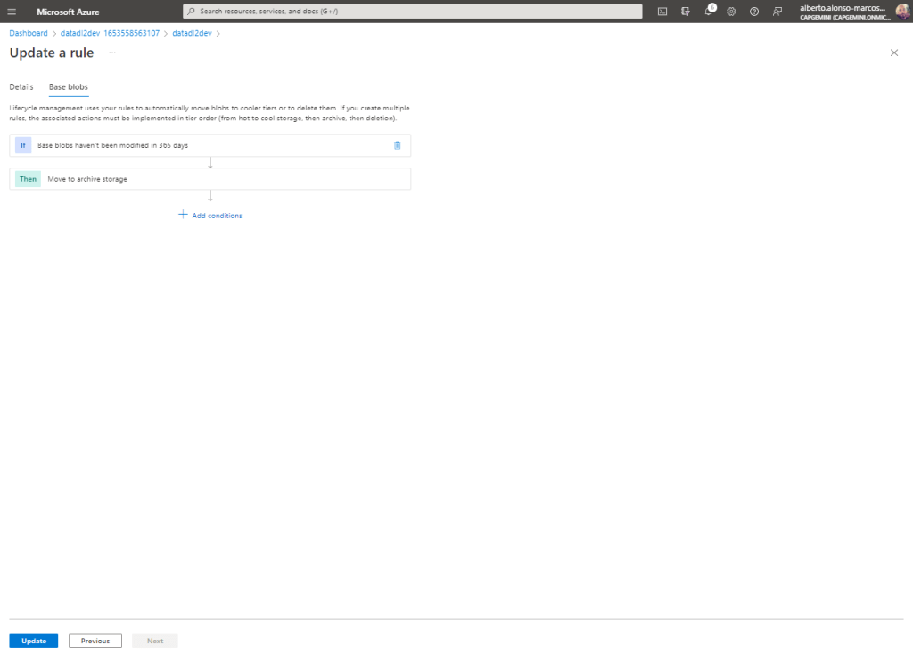
Task: Open portal settings gear
Action: point(731,12)
